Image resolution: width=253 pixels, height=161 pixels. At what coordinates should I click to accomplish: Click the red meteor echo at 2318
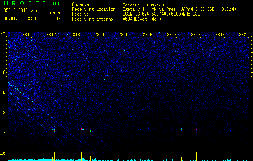click(x=197, y=130)
